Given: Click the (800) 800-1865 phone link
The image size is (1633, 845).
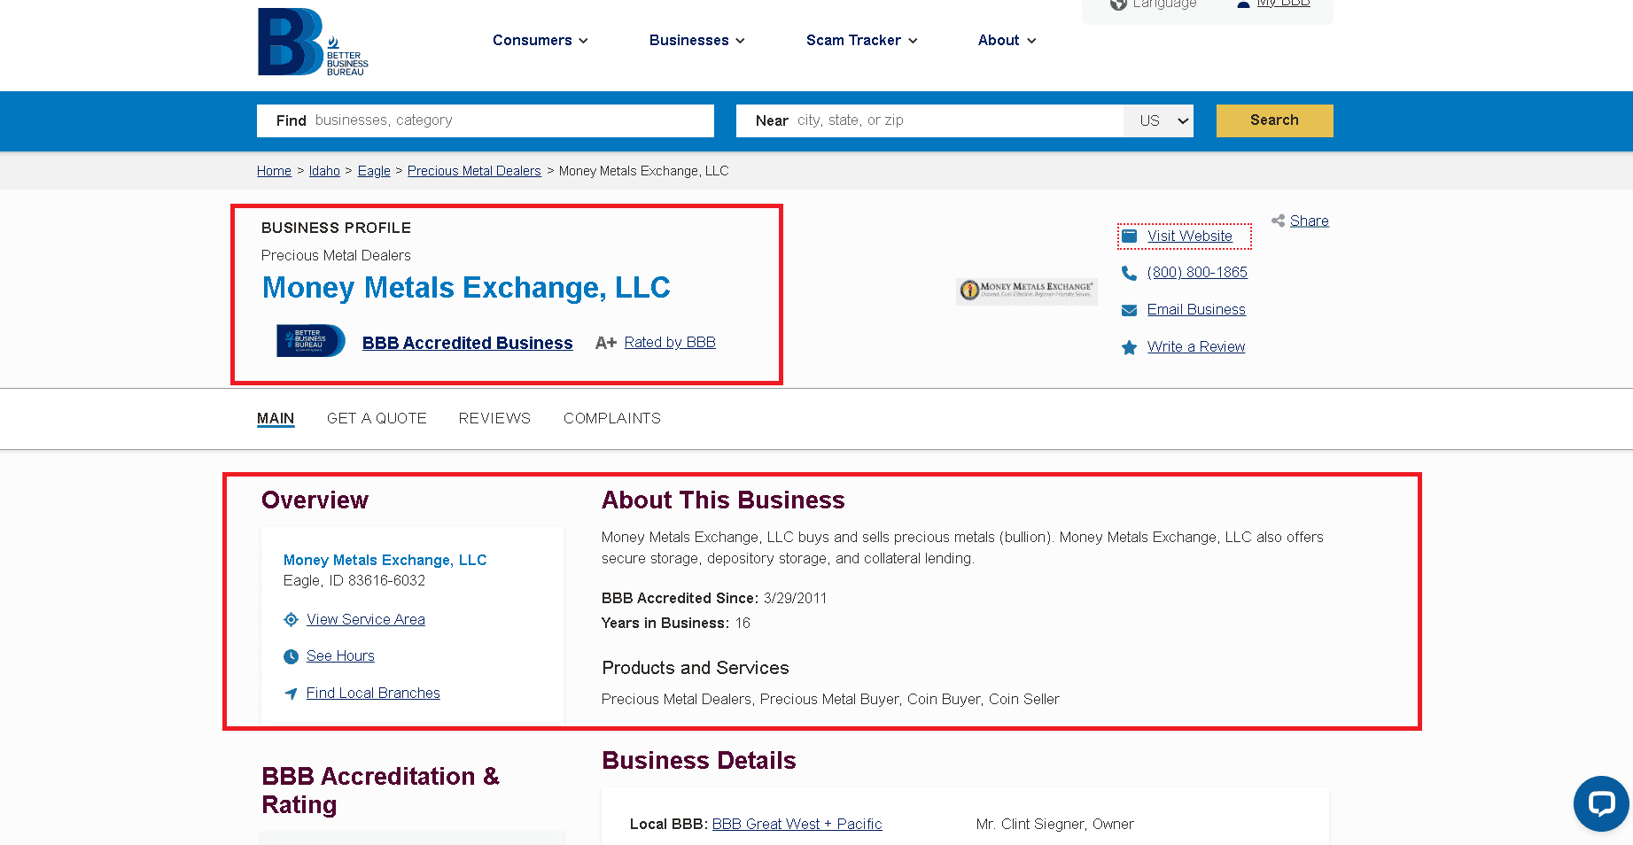Looking at the screenshot, I should pos(1197,273).
